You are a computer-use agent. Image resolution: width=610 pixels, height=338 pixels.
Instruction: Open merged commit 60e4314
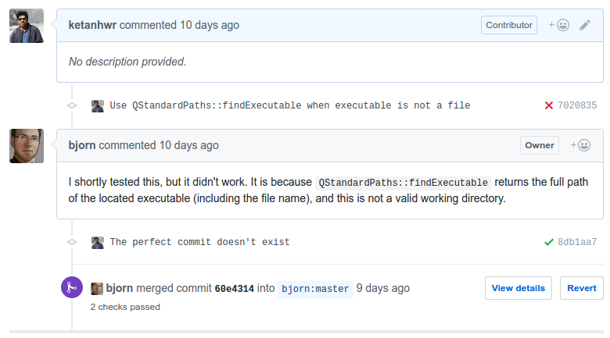234,289
